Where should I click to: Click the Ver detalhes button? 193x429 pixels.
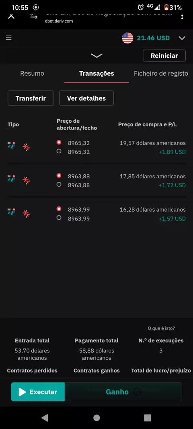click(86, 98)
